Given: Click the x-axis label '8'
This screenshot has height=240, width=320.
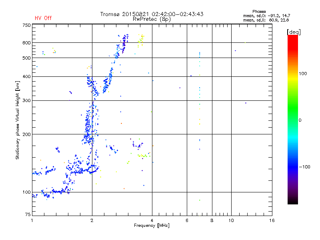Looking at the screenshot, I should [x=212, y=220].
